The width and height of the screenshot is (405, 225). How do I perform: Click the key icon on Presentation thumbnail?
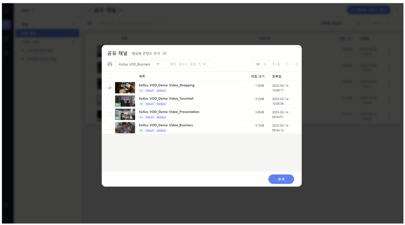point(118,118)
